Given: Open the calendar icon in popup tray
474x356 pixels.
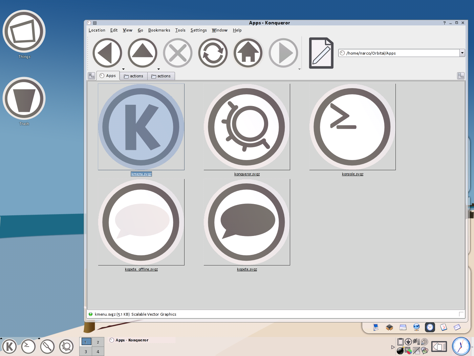Looking at the screenshot, I should point(444,327).
